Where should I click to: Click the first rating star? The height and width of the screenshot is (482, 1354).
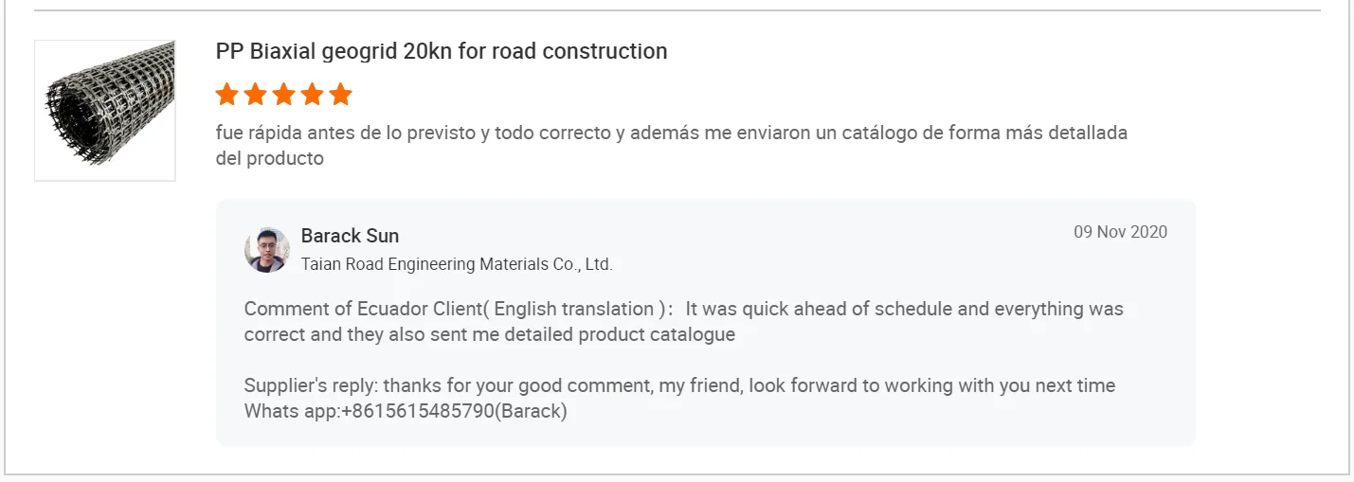(226, 95)
